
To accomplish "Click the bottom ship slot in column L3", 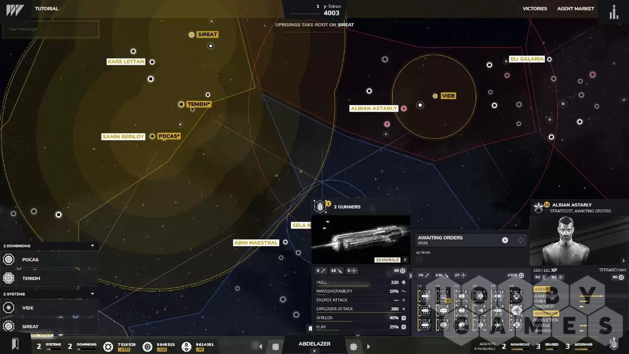I will tap(461, 324).
